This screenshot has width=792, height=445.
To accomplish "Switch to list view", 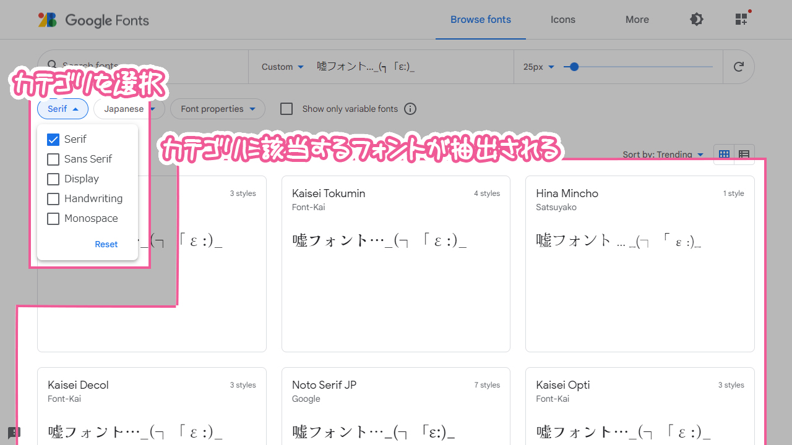I will coord(744,155).
